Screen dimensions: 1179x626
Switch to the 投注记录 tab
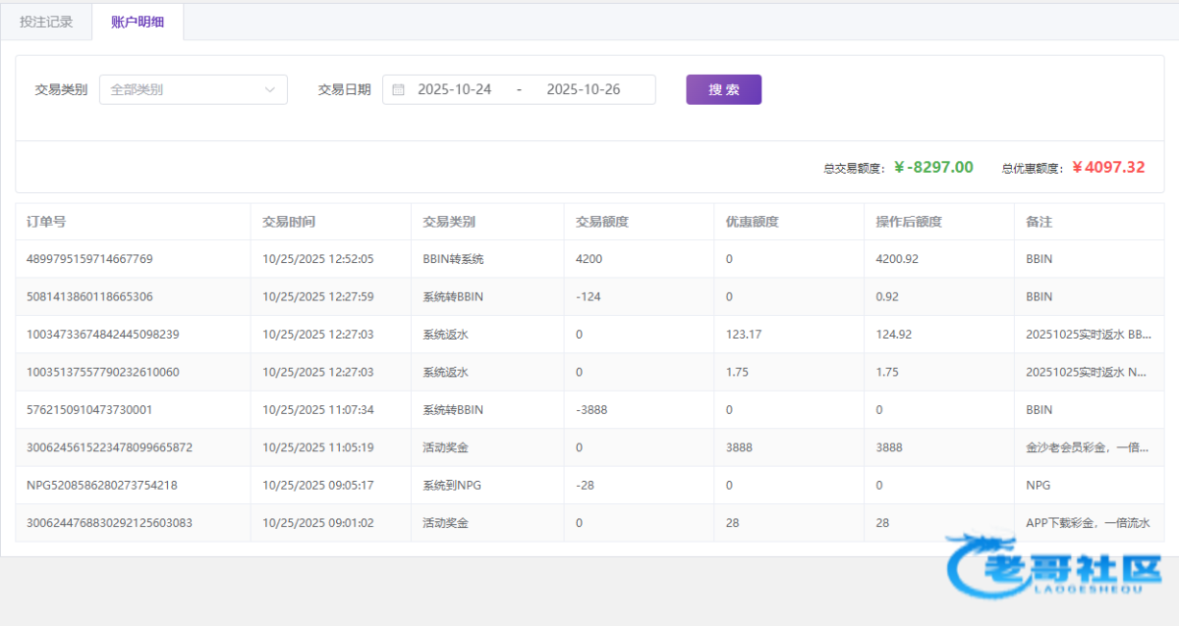coord(46,22)
